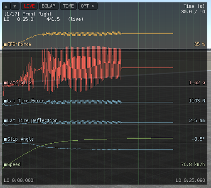
Task: Toggle Slip Angle channel swatch
Action: pos(5,139)
